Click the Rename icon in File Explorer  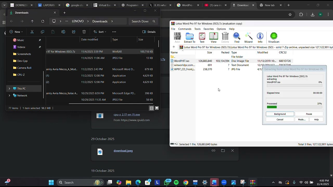(63, 32)
